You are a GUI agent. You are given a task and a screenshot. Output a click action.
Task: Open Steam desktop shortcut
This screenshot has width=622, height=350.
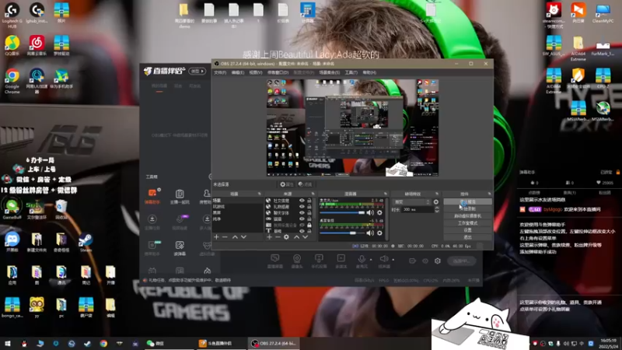(86, 243)
